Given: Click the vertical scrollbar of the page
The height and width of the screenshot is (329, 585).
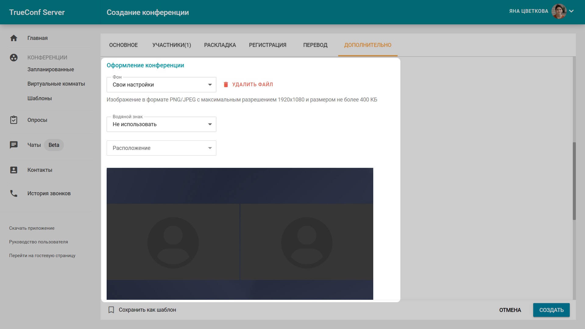Looking at the screenshot, I should (574, 181).
